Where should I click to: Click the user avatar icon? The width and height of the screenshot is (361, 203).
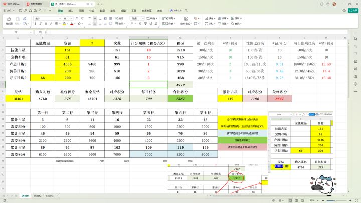click(334, 4)
